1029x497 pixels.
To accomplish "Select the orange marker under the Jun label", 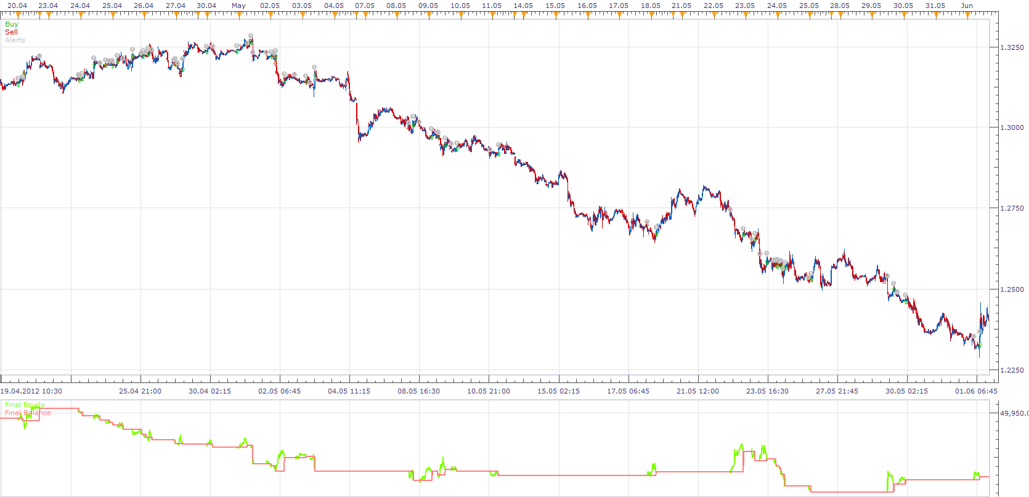I will [x=967, y=15].
